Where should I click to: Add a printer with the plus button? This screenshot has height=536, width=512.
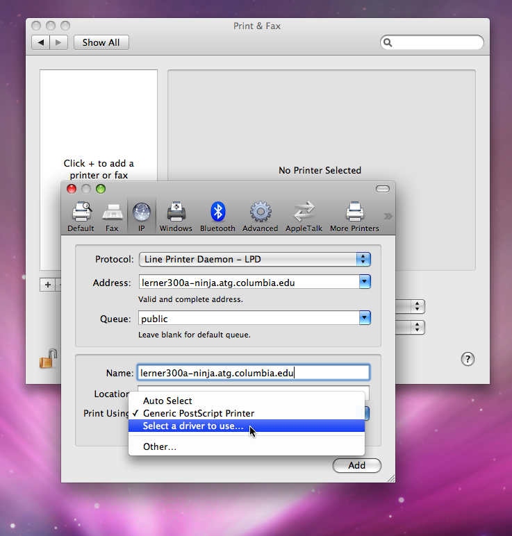coord(48,285)
